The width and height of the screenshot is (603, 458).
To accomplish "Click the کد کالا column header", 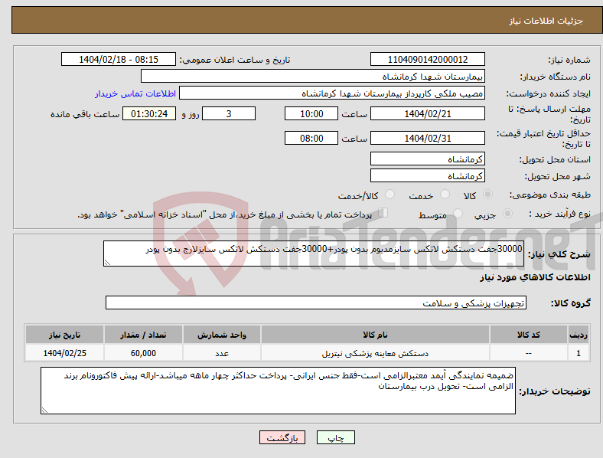I will tap(529, 335).
